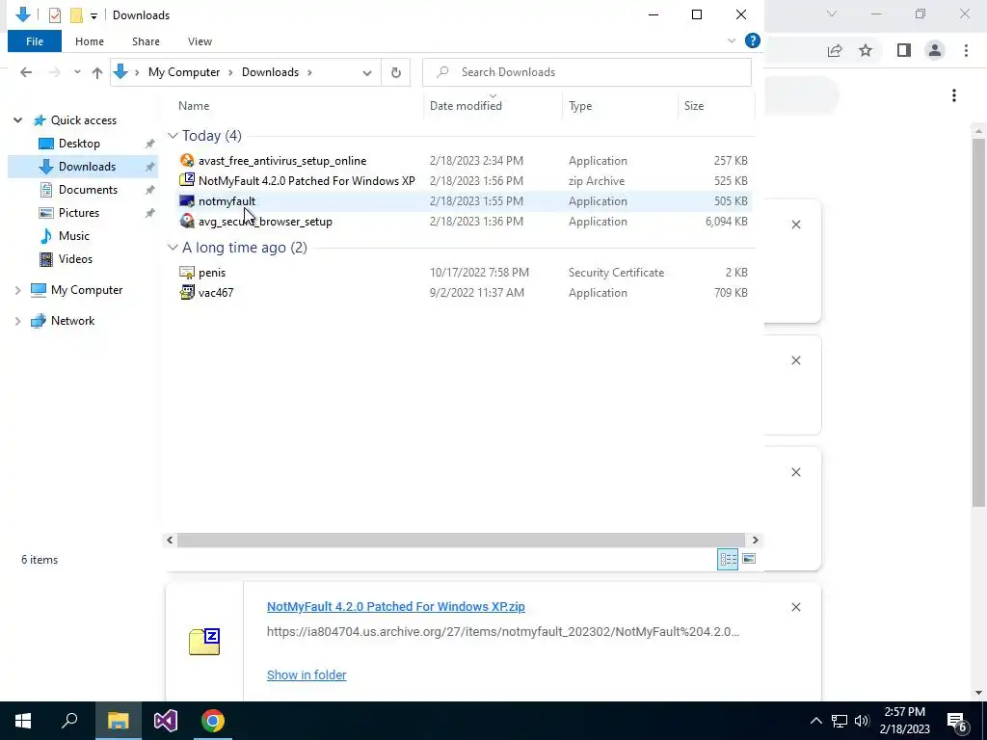Open the Windows Start menu

coord(23,721)
